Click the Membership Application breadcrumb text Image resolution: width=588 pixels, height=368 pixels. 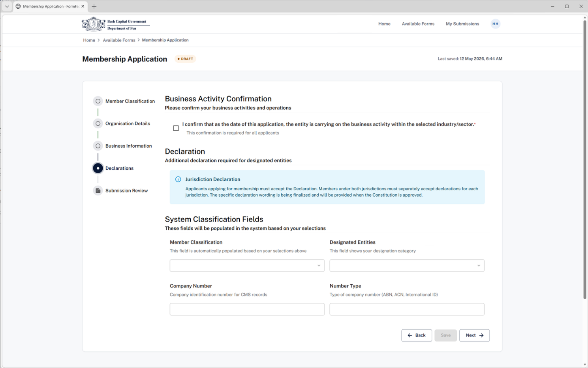click(165, 40)
